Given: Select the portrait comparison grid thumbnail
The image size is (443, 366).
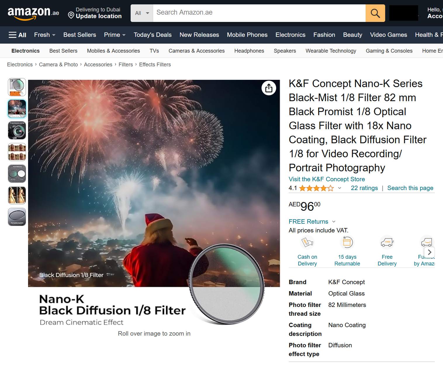Looking at the screenshot, I should point(17,152).
